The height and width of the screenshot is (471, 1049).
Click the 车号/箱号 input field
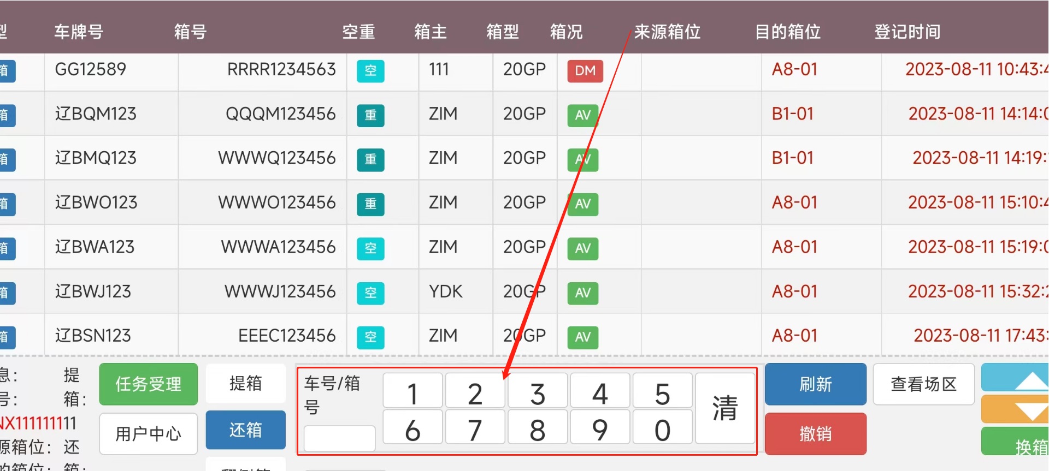coord(339,438)
